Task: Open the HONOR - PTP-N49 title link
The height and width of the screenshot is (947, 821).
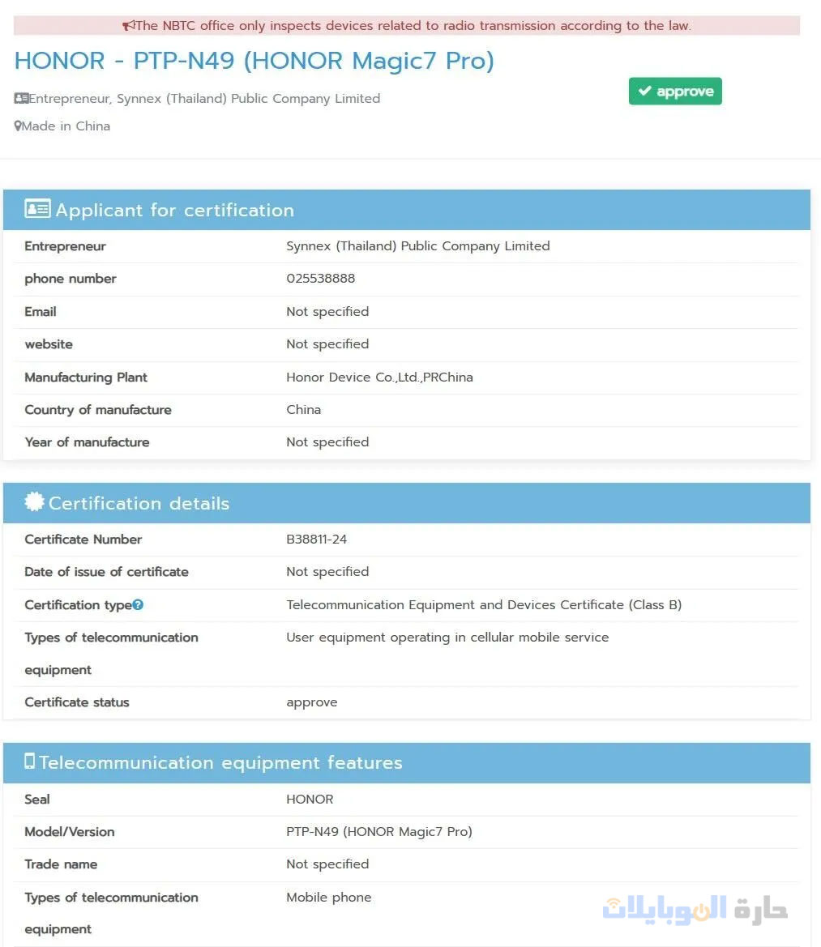Action: 254,61
